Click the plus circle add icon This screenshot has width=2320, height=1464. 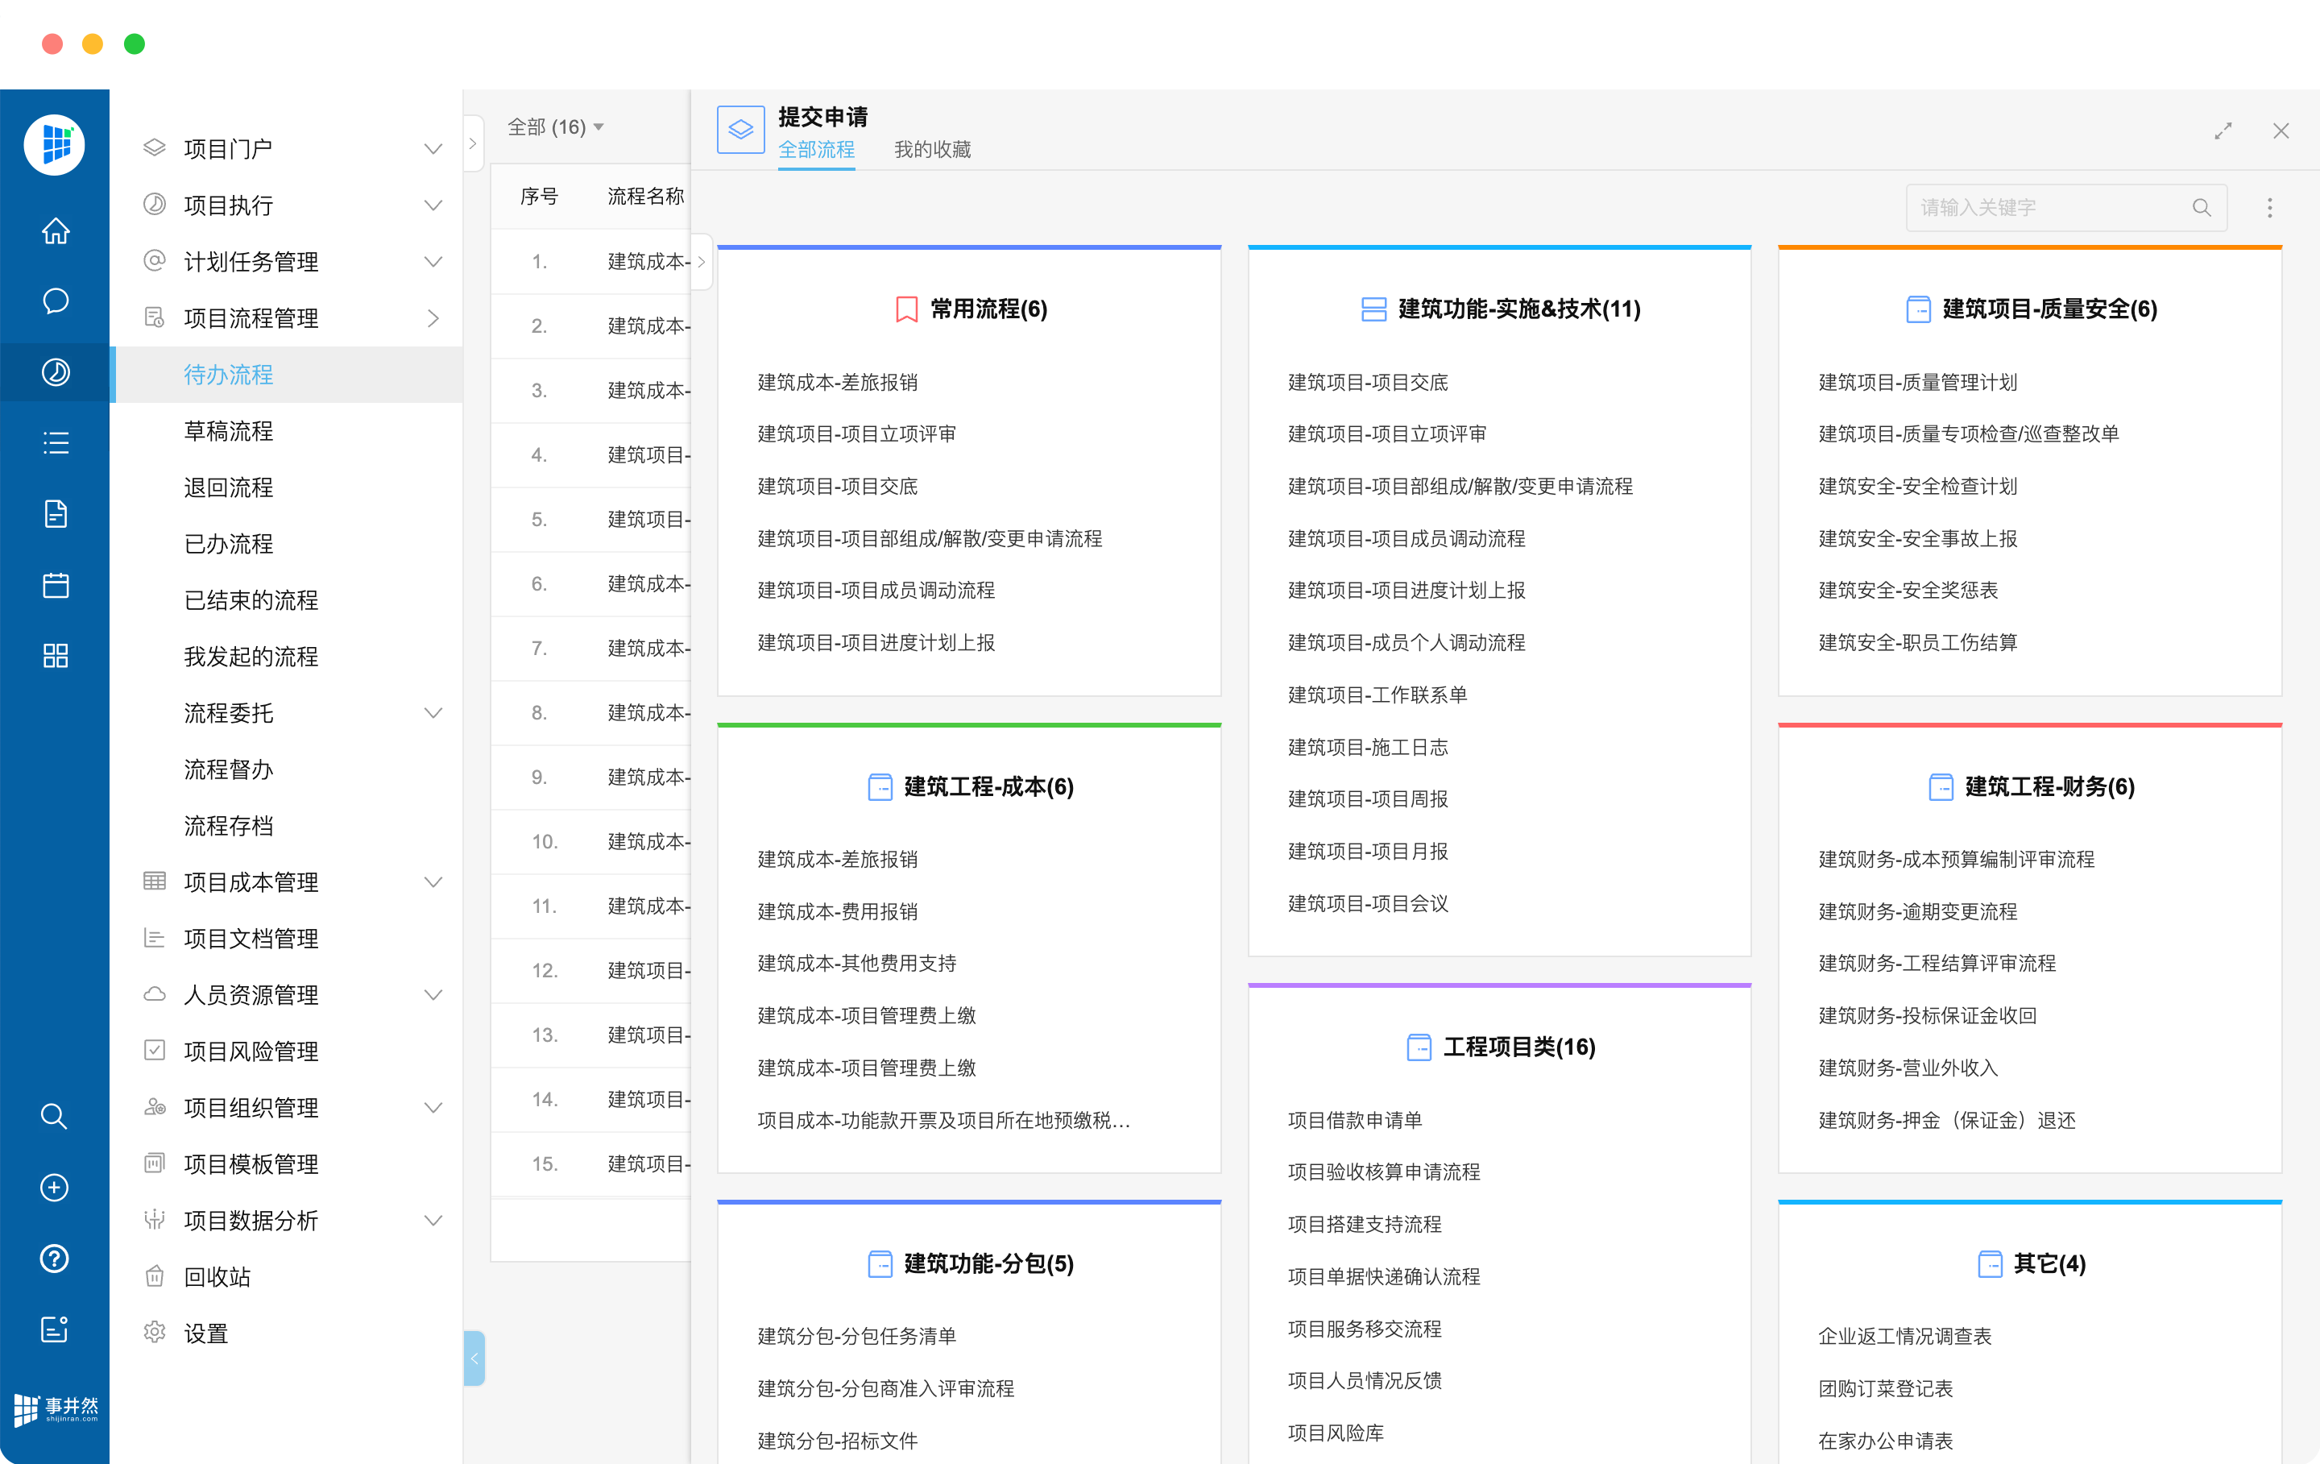point(54,1188)
